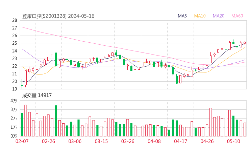
Task: Click the 28 price axis label
Action: (x=15, y=20)
